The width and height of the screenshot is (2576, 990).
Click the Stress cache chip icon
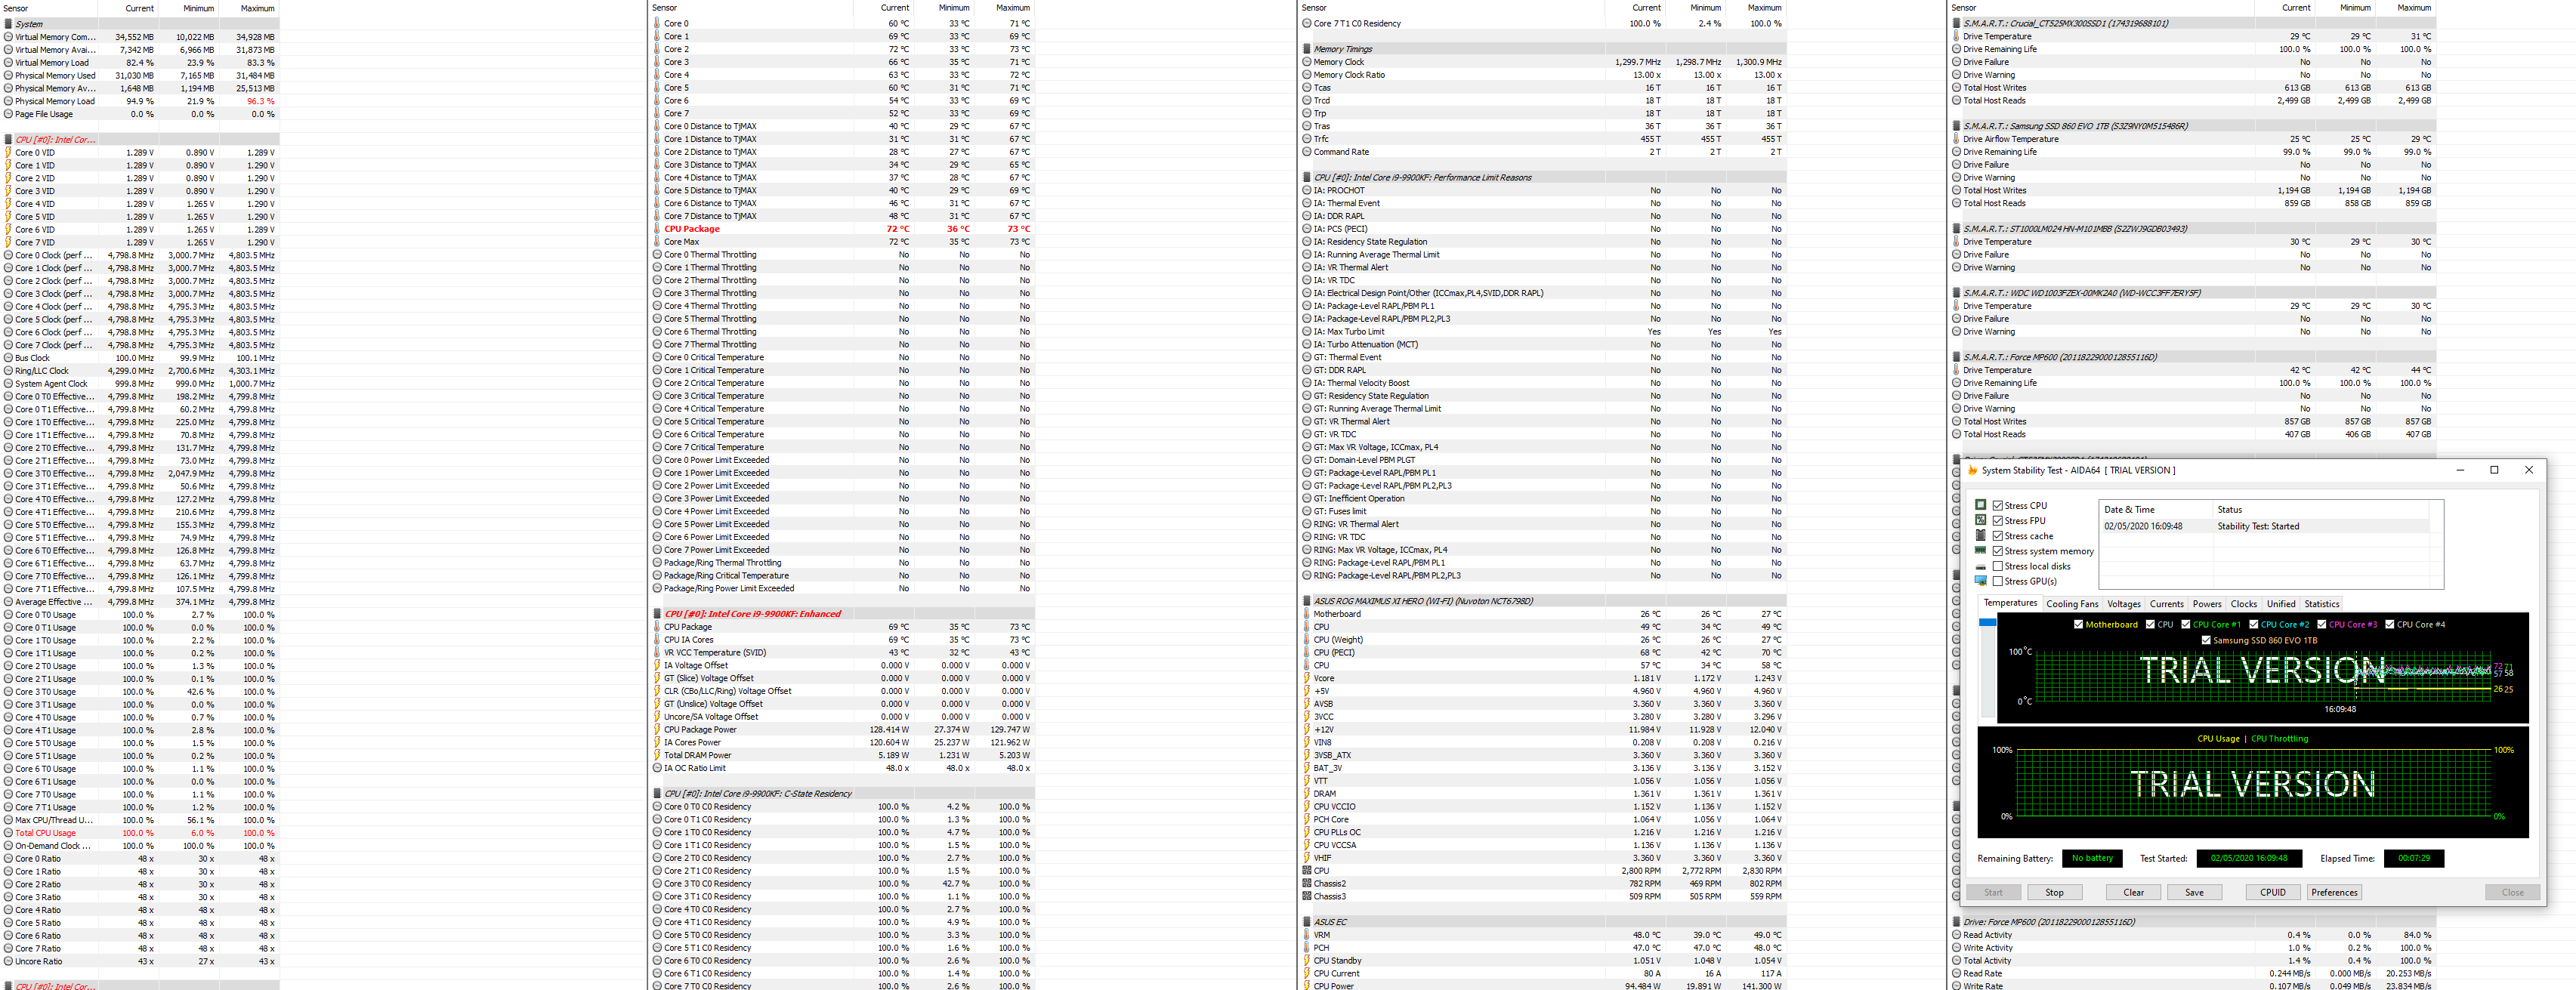coord(1980,535)
